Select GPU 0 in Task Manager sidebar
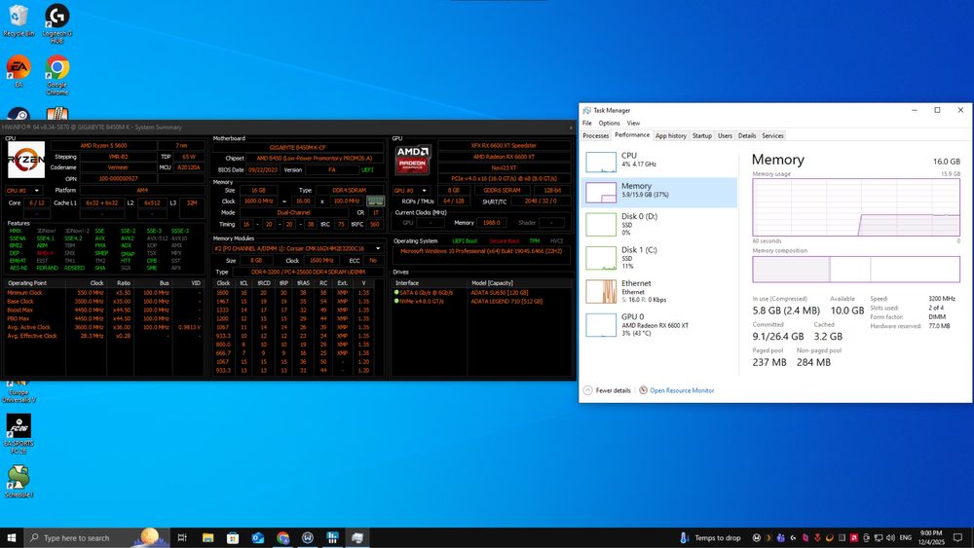The height and width of the screenshot is (548, 974). (659, 324)
